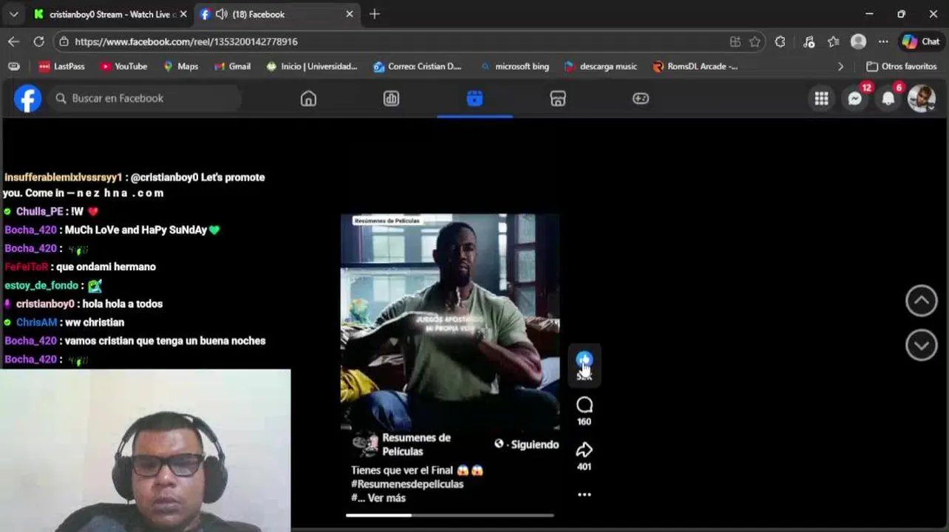Click chat username FeFeiToR
This screenshot has height=532, width=949.
(26, 267)
